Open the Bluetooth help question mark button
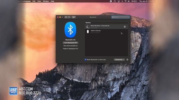The height and width of the screenshot is (100, 179). 127,59
